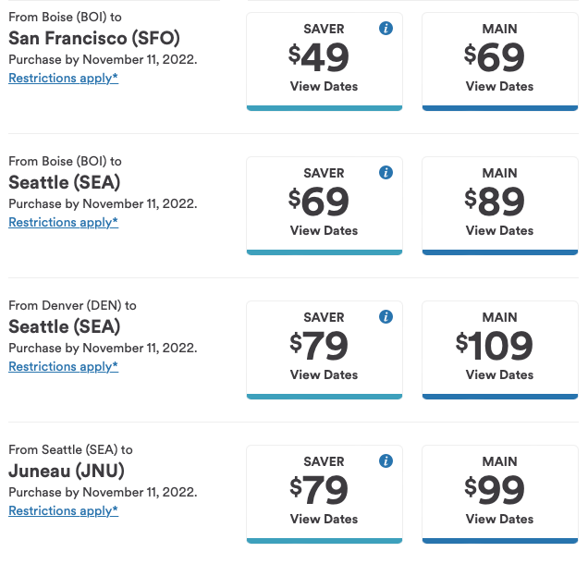Open Restrictions apply link for San Francisco route
The image size is (588, 564).
tap(63, 78)
